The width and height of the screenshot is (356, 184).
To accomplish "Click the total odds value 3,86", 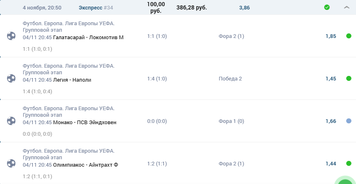I will 244,8.
